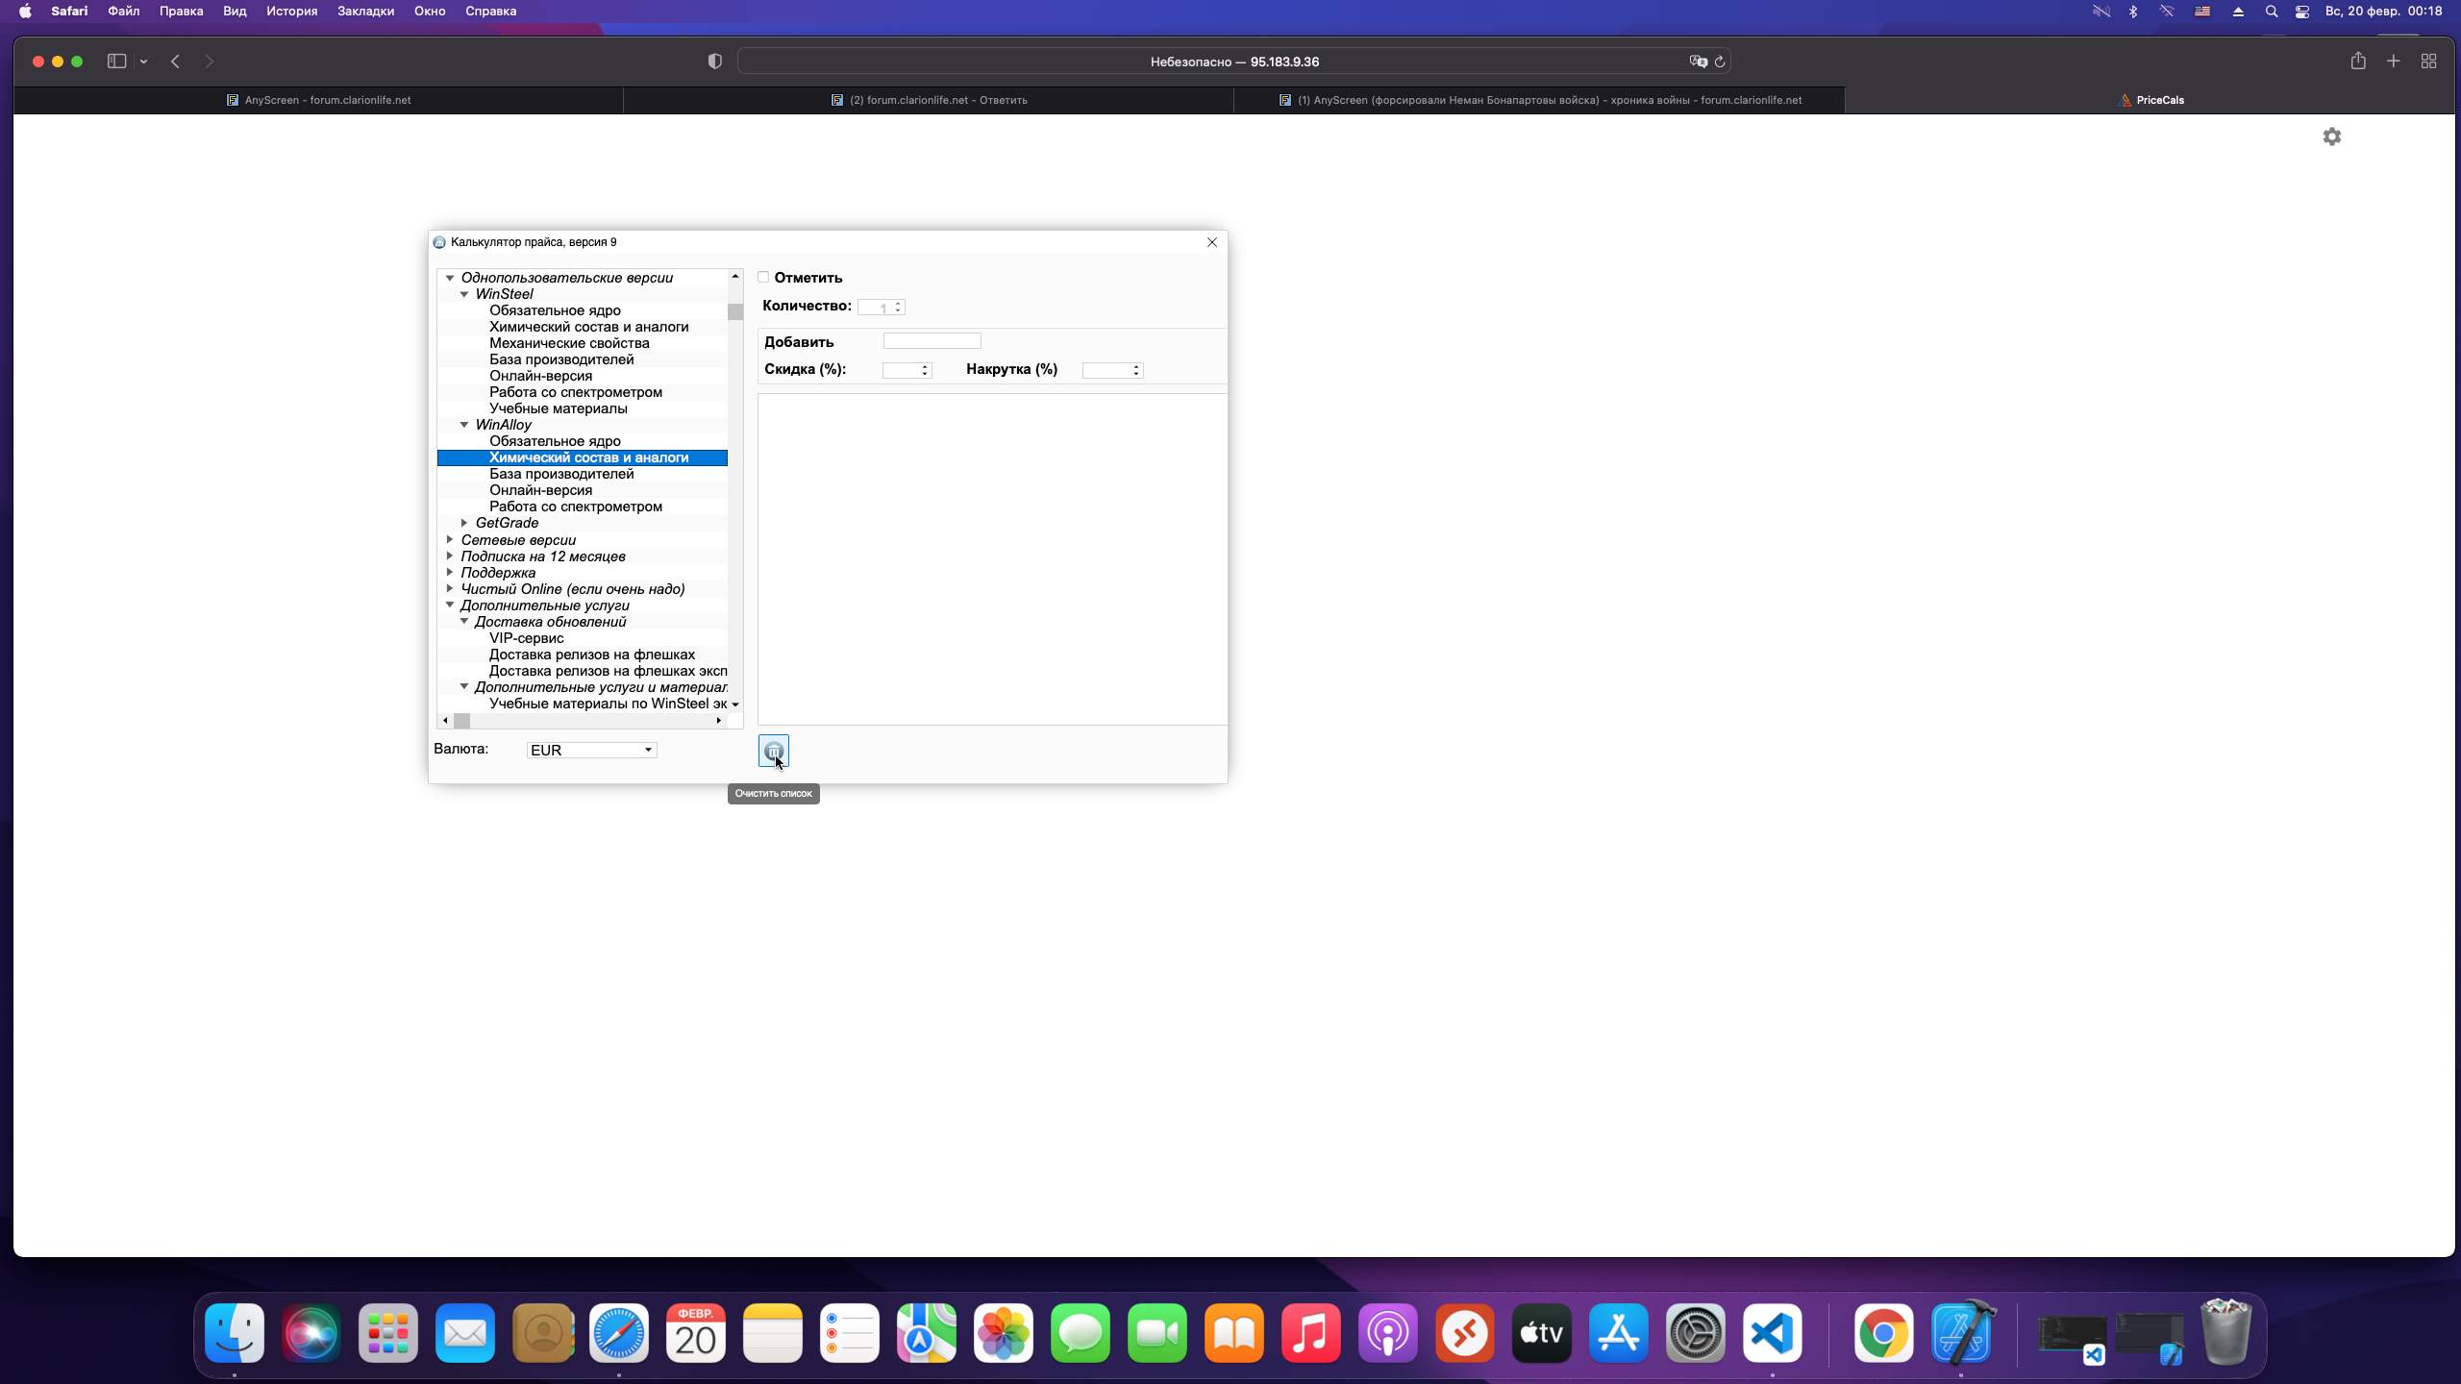
Task: Select VIP-сервис in the tree
Action: [526, 638]
